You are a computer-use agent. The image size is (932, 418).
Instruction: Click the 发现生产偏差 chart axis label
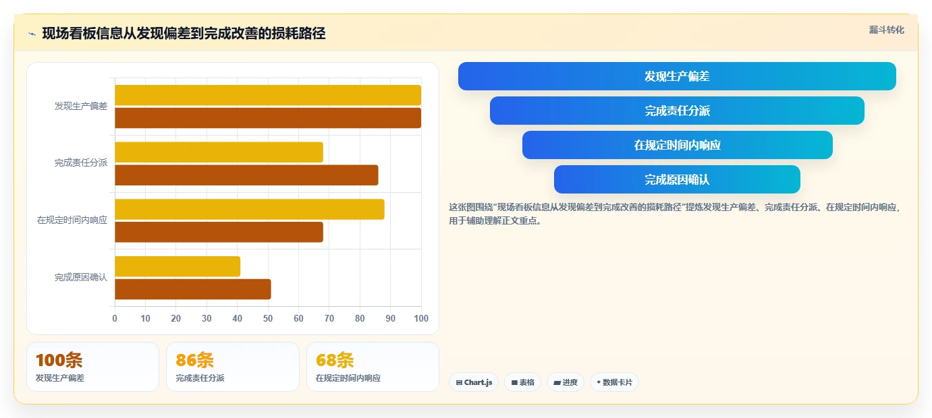tap(81, 107)
